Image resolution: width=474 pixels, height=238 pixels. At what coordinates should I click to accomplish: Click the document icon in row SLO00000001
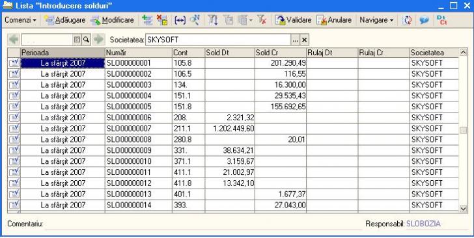tap(14, 63)
